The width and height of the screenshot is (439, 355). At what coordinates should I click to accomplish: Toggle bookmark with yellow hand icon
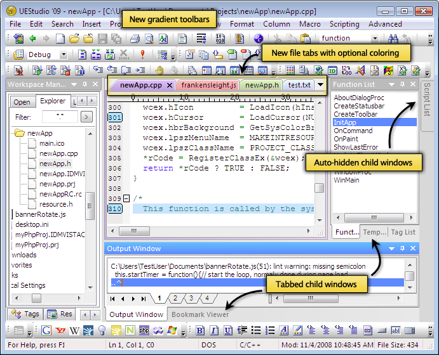(159, 70)
